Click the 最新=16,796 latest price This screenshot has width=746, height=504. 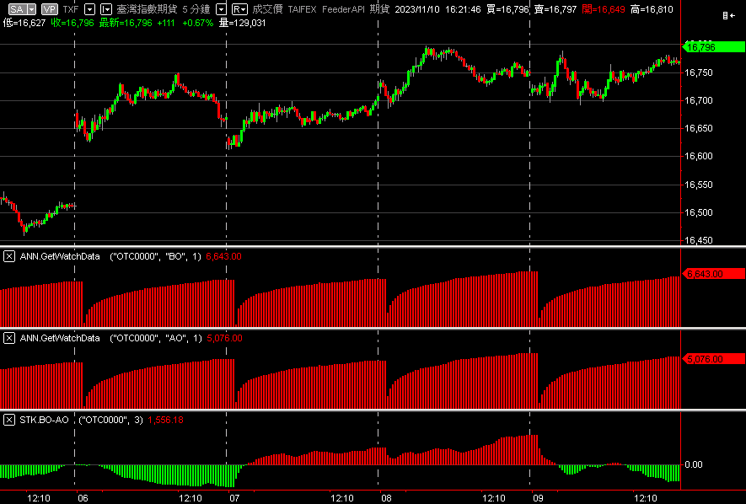tap(125, 23)
